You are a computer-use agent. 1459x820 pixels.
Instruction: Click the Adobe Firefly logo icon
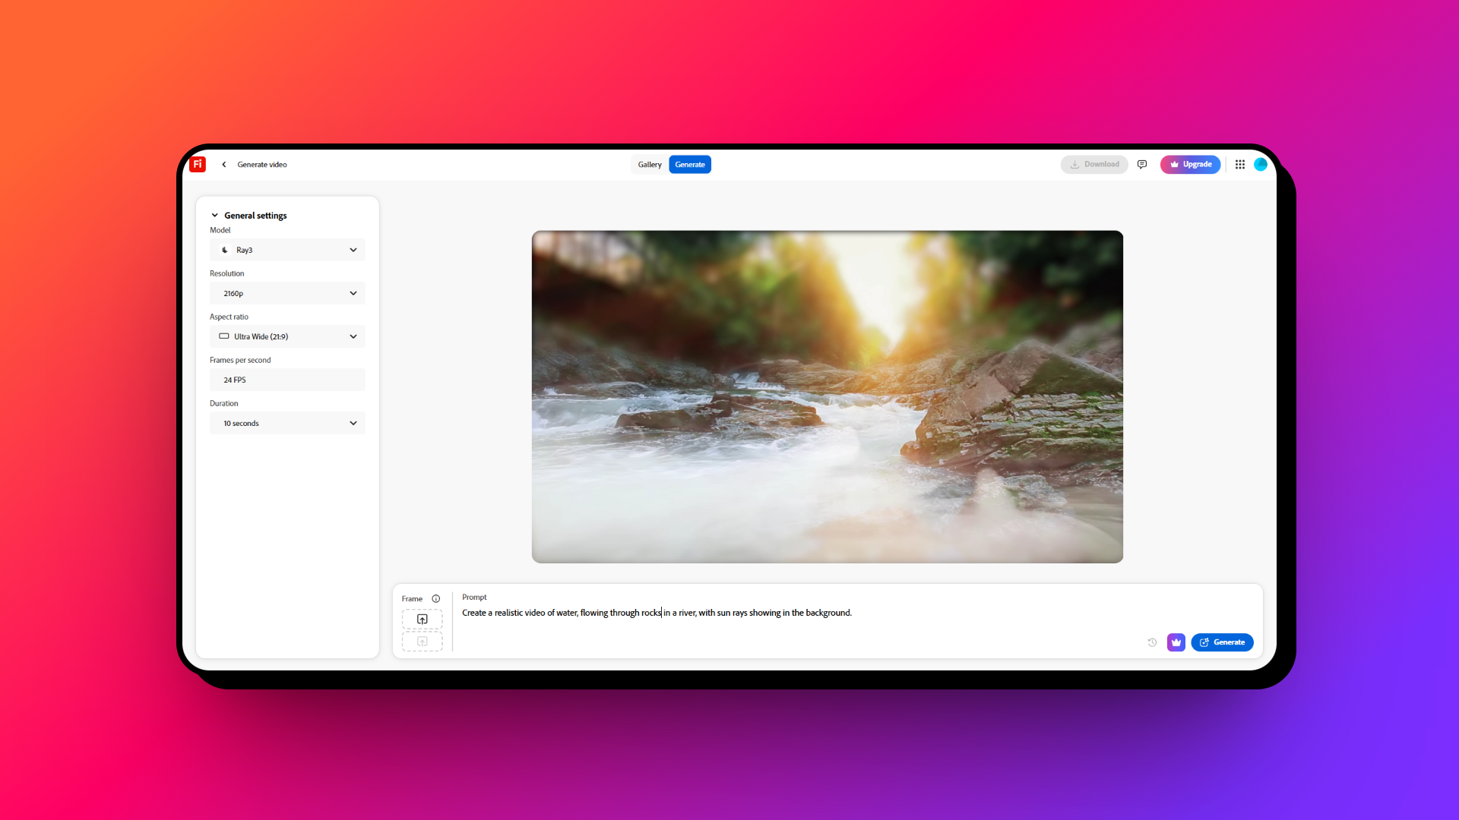pos(198,164)
